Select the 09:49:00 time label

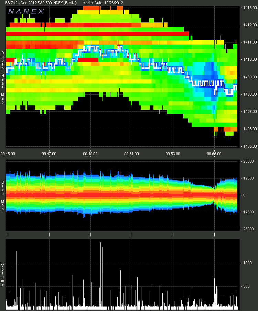click(90, 154)
